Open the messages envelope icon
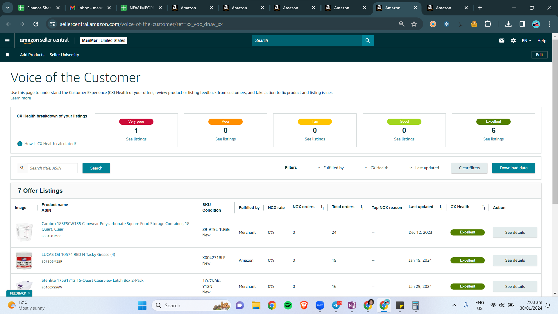The height and width of the screenshot is (314, 558). point(502,41)
